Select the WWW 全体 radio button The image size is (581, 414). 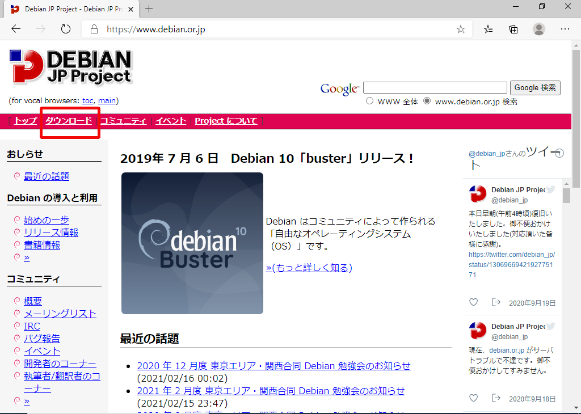[x=369, y=101]
